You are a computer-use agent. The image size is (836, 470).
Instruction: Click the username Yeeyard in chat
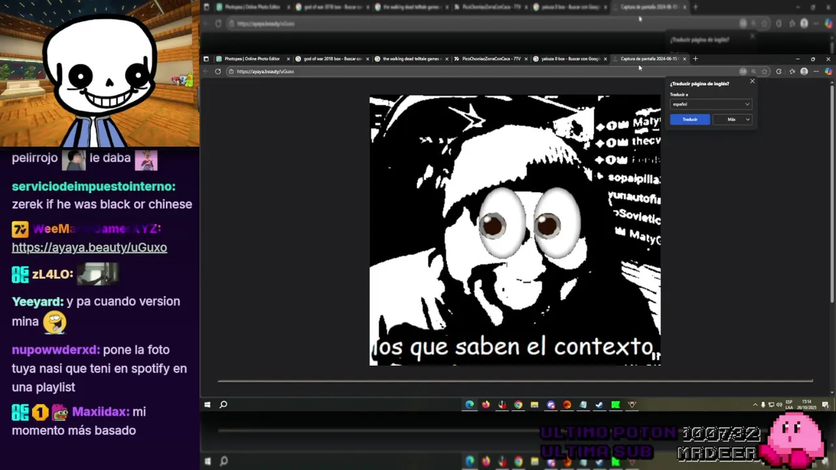[x=37, y=302]
